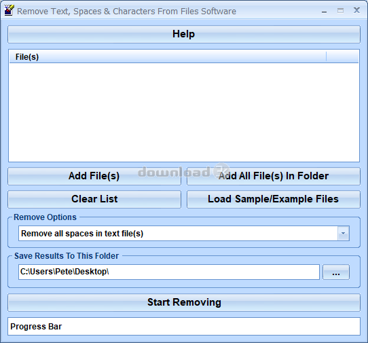Minimize the window
The height and width of the screenshot is (343, 368).
click(324, 12)
